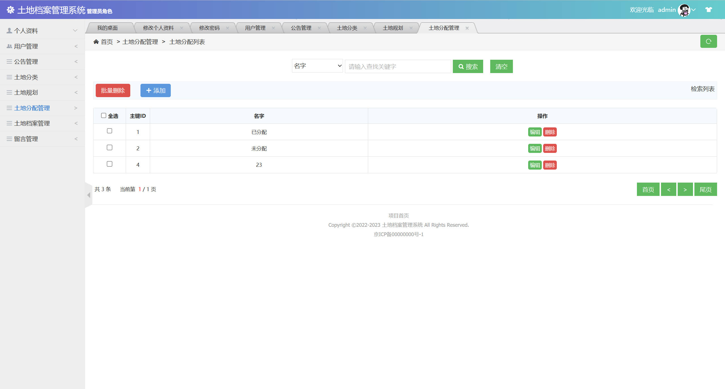Click the refresh icon at top right
The height and width of the screenshot is (389, 725).
click(x=709, y=41)
